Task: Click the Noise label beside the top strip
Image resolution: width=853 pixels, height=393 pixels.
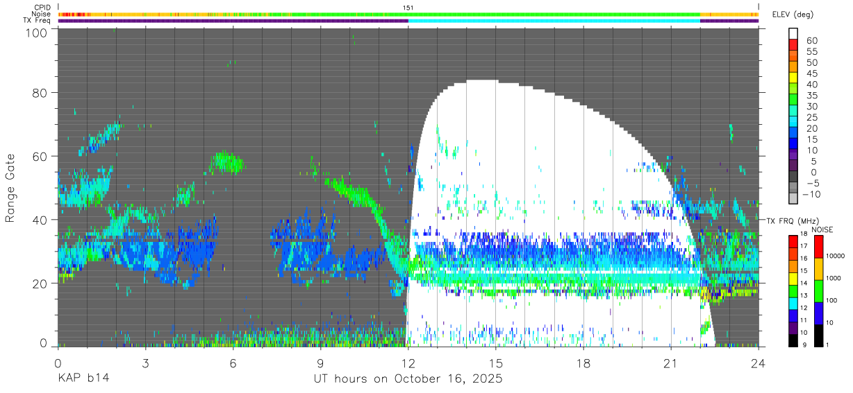Action: 42,14
